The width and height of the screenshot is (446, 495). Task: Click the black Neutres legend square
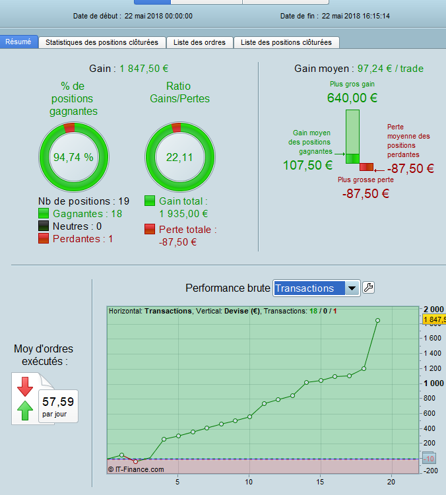click(x=44, y=226)
